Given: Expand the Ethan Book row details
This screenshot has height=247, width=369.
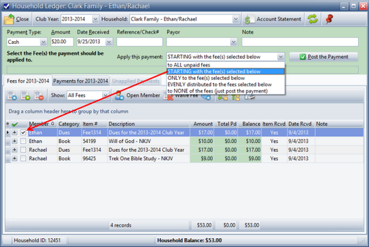Looking at the screenshot, I should [15, 141].
